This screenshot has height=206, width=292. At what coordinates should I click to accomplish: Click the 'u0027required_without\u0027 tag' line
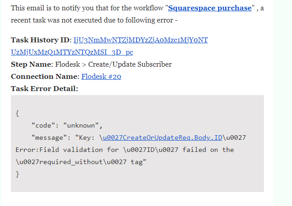tap(81, 162)
